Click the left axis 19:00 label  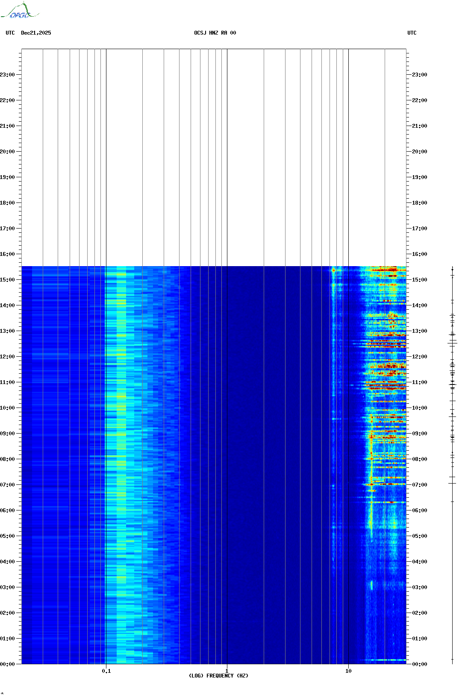[x=7, y=177]
